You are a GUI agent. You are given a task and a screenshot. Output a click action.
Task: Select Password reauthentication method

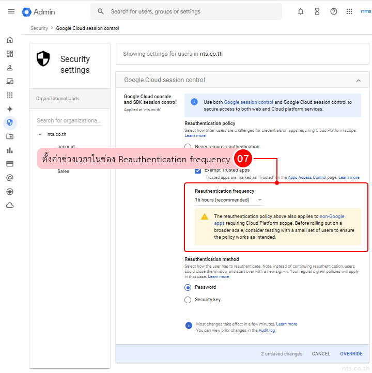pos(188,288)
